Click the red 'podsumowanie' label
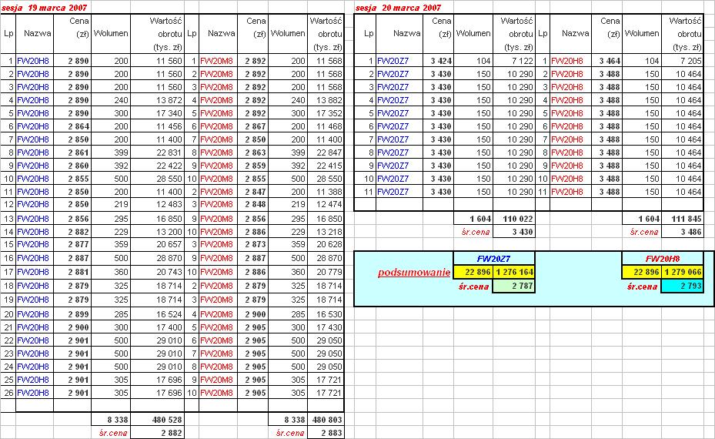The height and width of the screenshot is (439, 715). [x=414, y=273]
